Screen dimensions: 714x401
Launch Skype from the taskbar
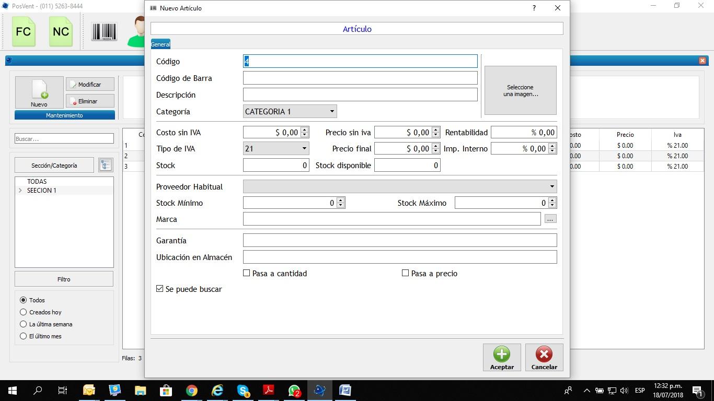click(243, 390)
